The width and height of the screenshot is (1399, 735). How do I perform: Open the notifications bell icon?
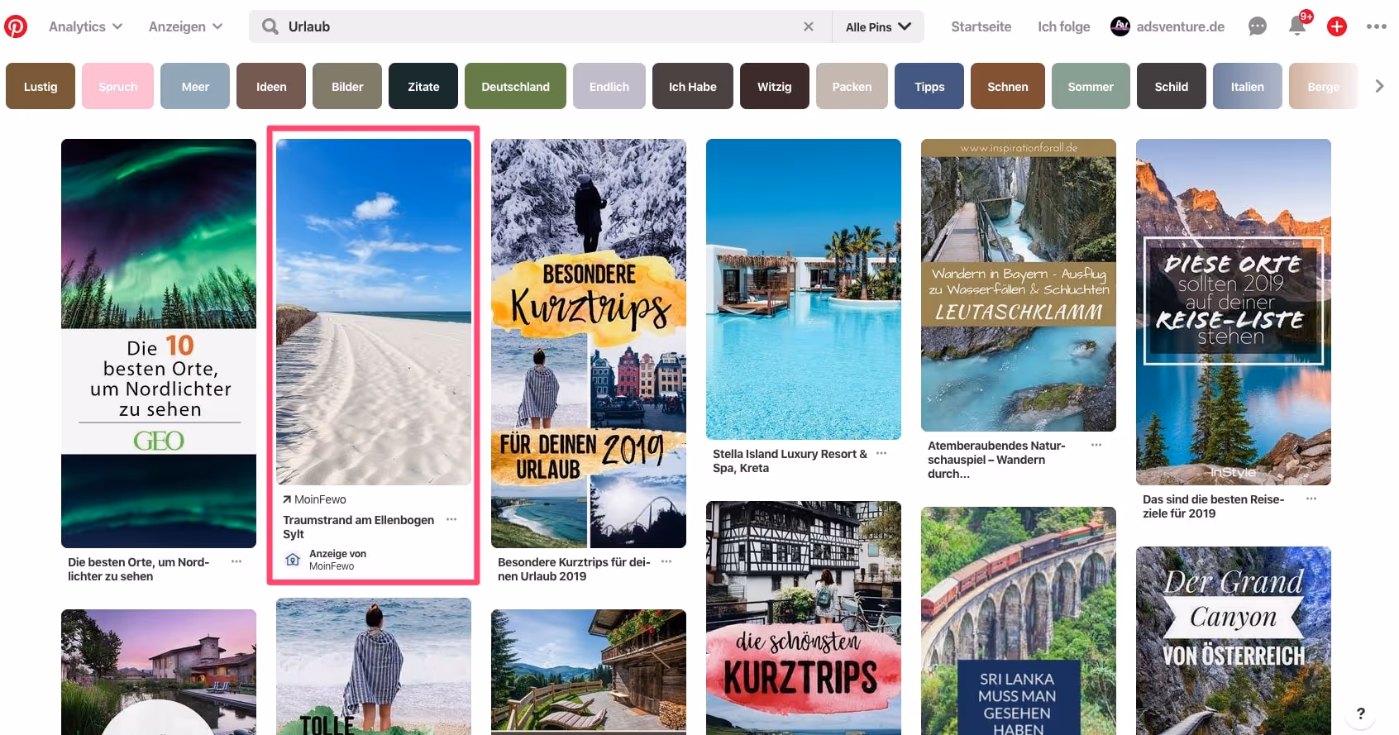pos(1297,26)
